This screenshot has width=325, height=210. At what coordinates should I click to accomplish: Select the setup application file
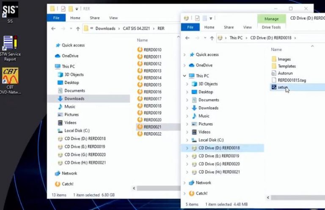point(282,88)
